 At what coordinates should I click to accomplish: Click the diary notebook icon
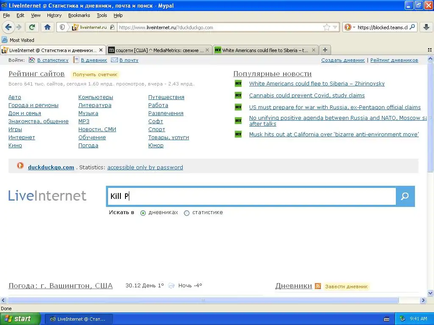76,60
